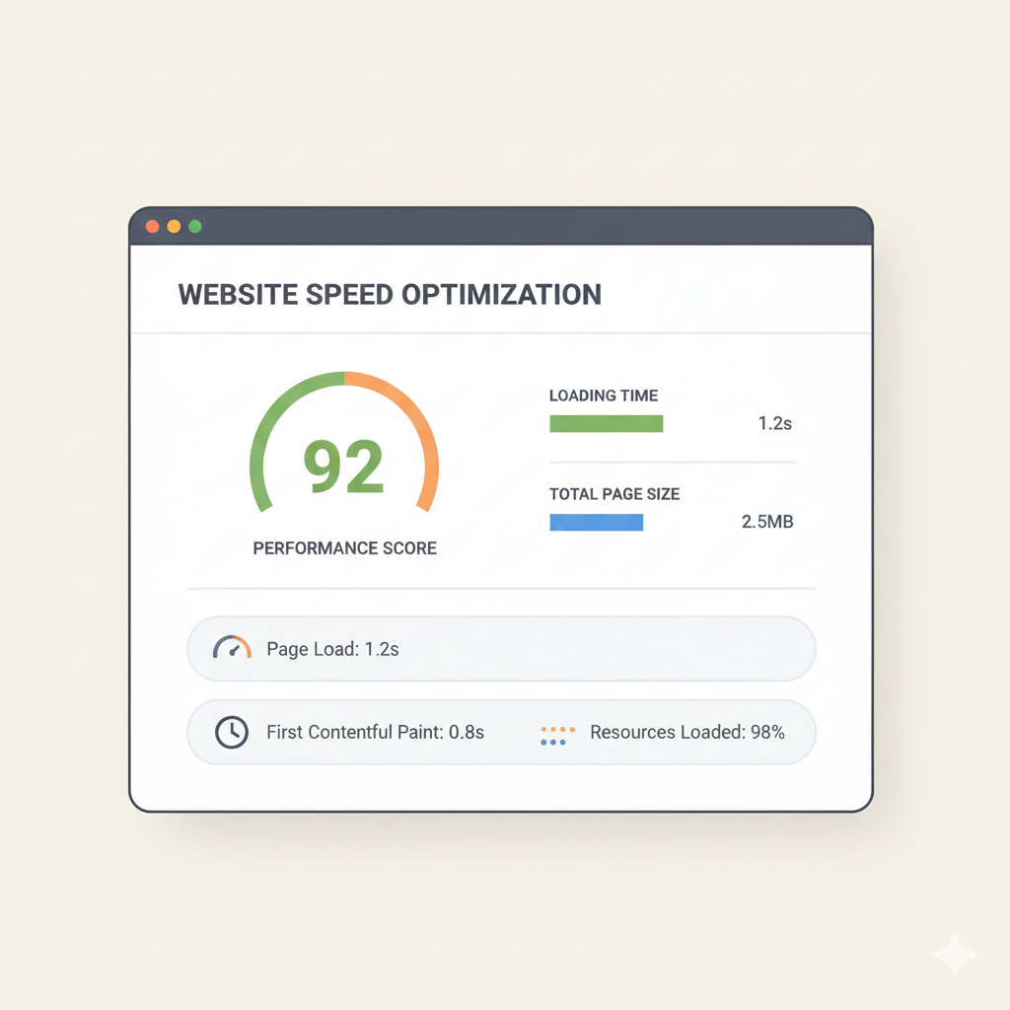The image size is (1010, 1010).
Task: Open the Page Load: 1.2s row
Action: [x=501, y=649]
